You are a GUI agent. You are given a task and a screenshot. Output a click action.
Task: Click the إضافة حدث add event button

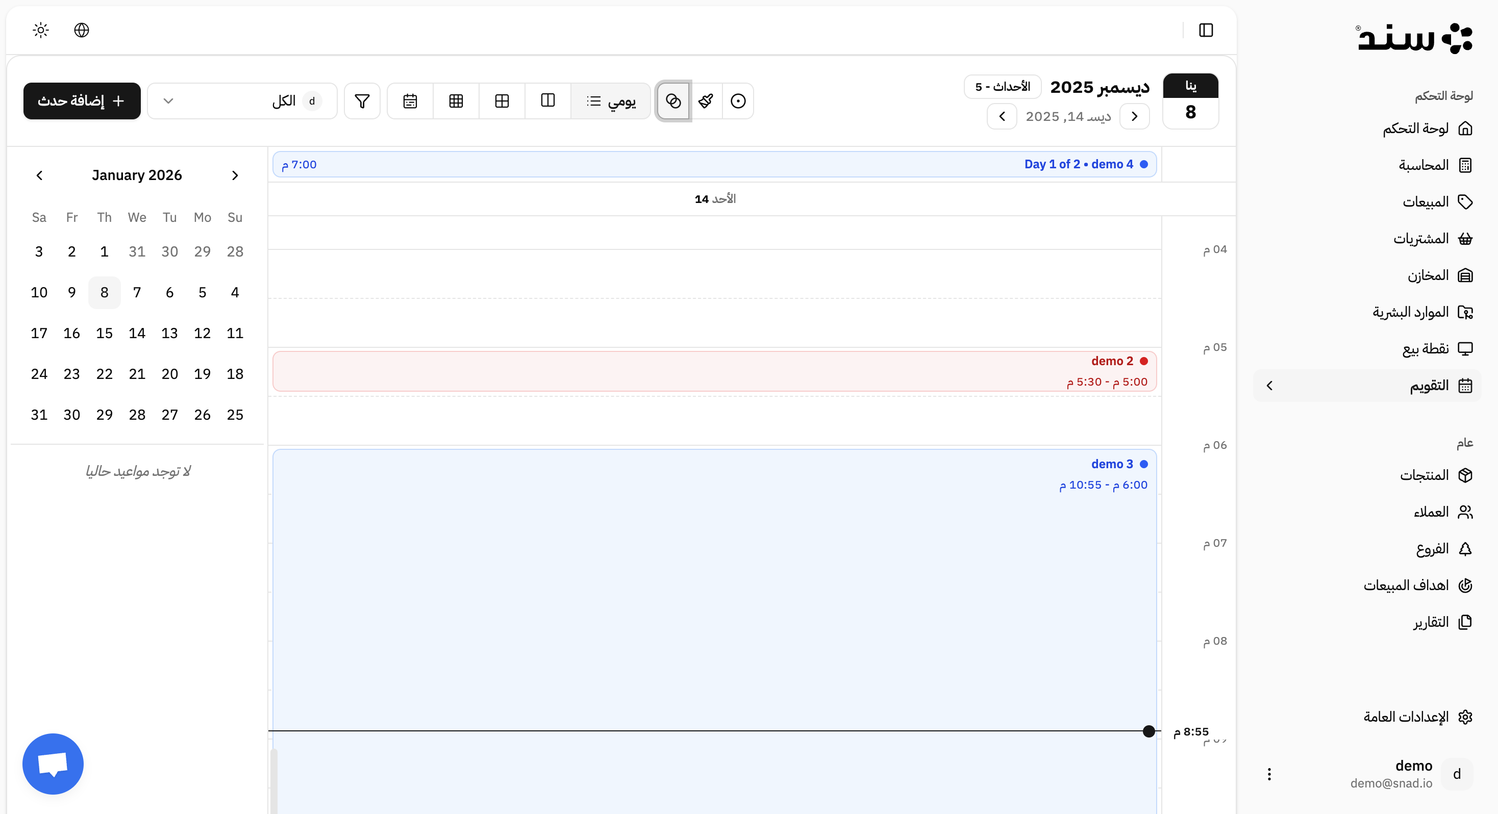[x=82, y=101]
